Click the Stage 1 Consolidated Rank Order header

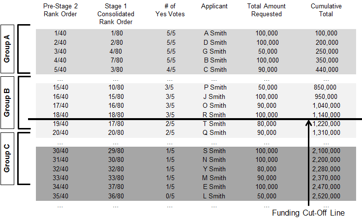116,14
